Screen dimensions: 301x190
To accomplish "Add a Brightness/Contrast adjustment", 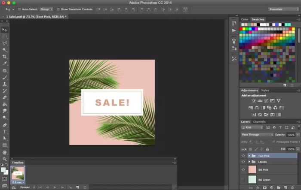I will 254,101.
